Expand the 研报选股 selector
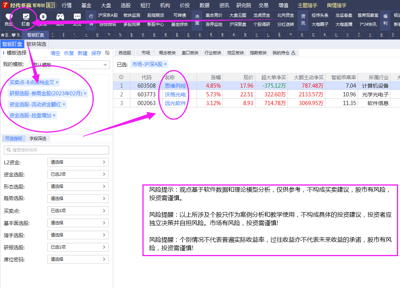This screenshot has height=288, width=400. point(78,247)
